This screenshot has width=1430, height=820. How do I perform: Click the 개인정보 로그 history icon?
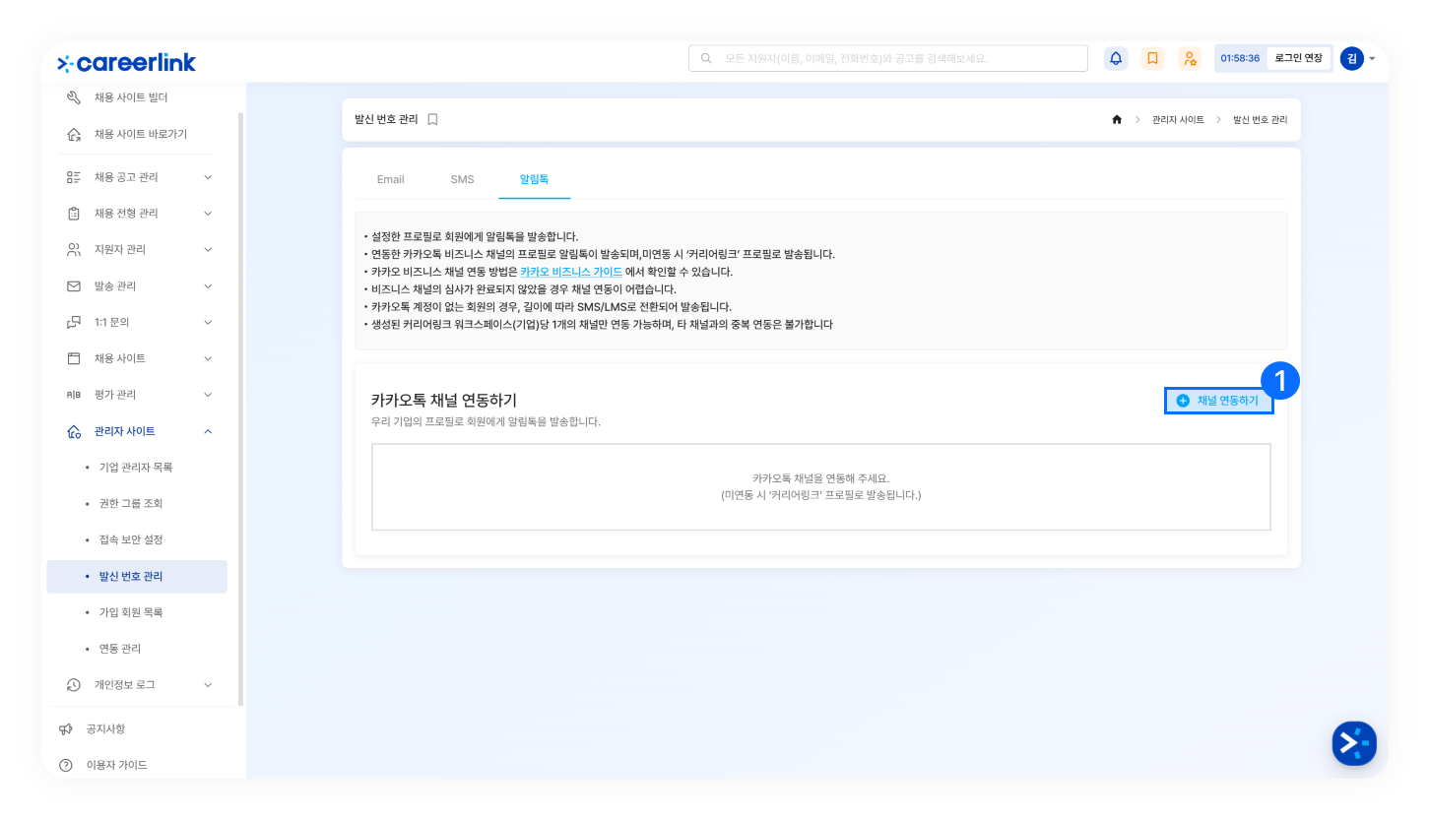pyautogui.click(x=74, y=684)
